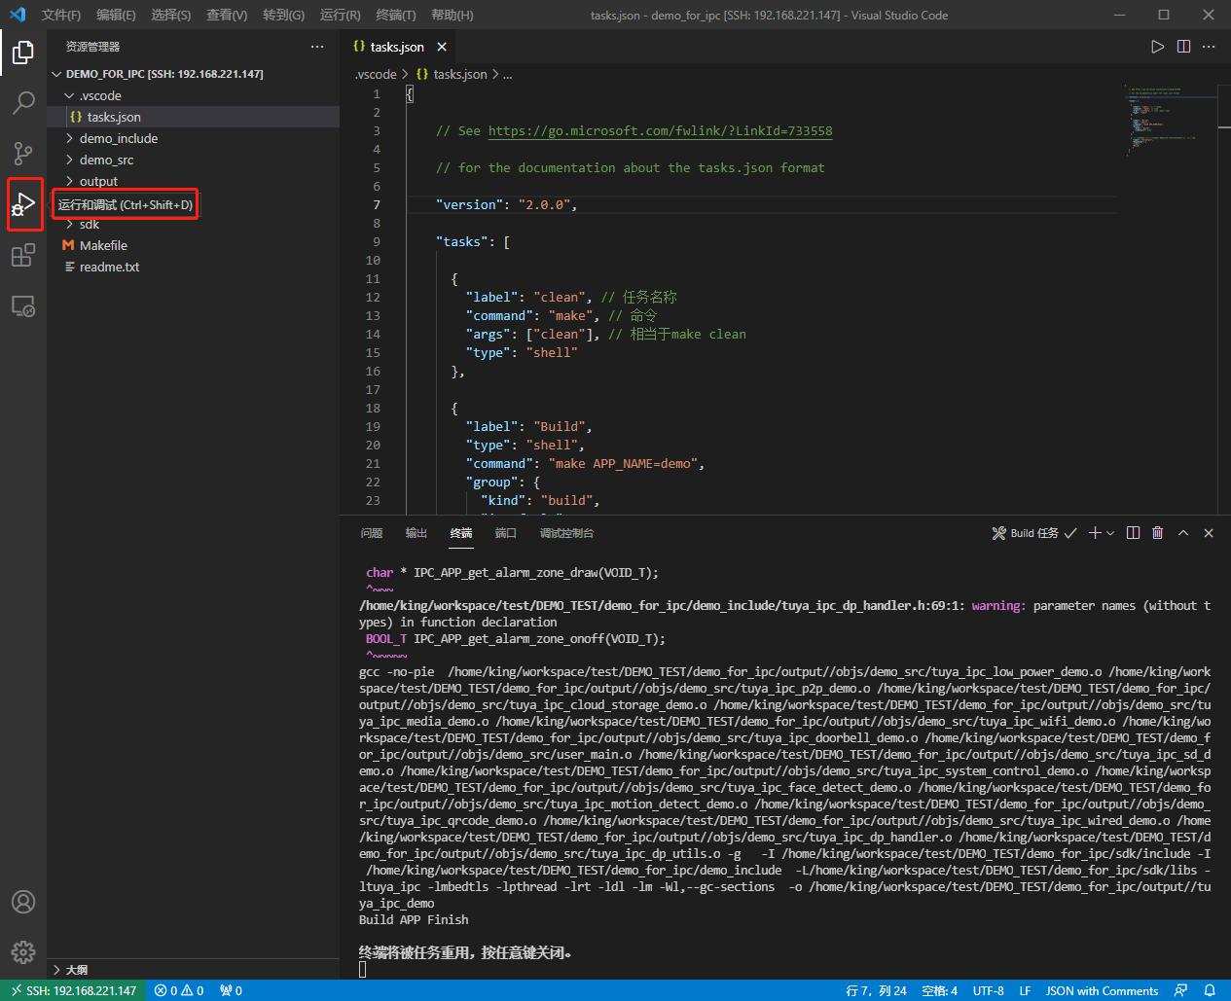
Task: Create a new terminal with the plus icon
Action: click(x=1094, y=532)
